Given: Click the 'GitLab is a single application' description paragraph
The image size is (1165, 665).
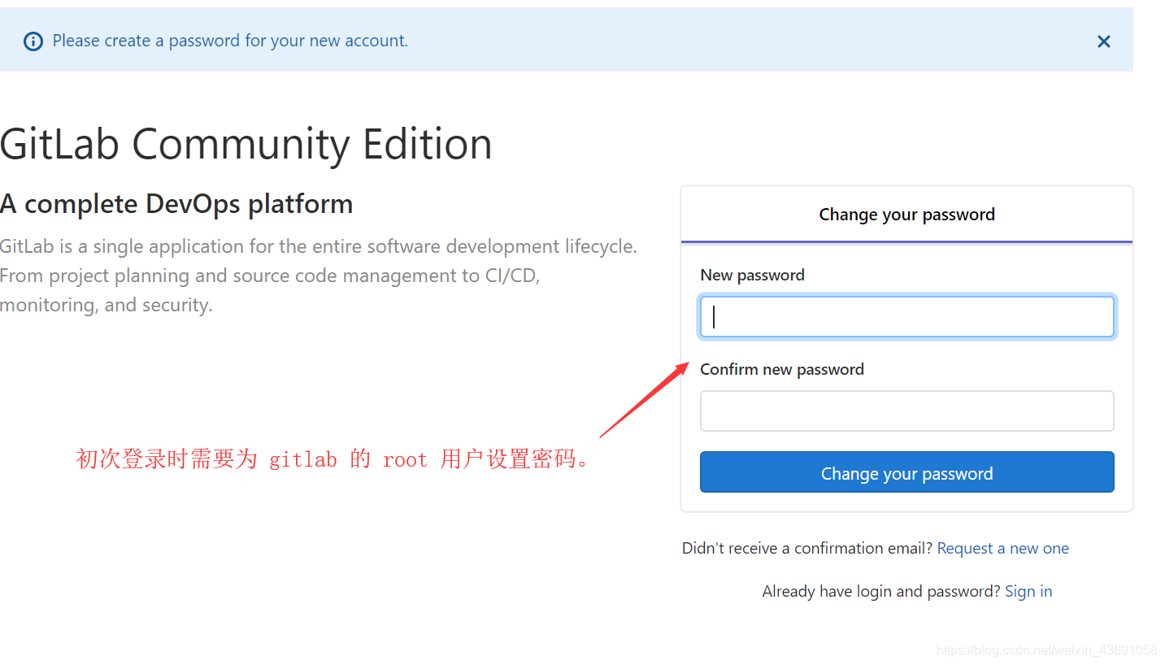Looking at the screenshot, I should [319, 276].
